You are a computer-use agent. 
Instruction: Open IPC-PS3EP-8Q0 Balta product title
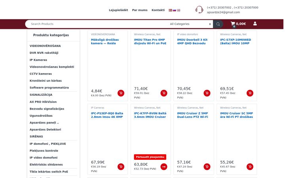pyautogui.click(x=107, y=115)
